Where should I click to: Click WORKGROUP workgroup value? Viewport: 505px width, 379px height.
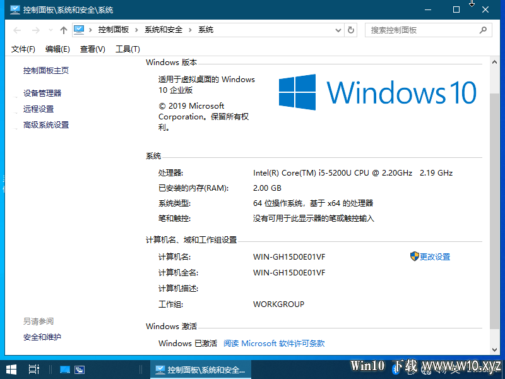[x=278, y=304]
